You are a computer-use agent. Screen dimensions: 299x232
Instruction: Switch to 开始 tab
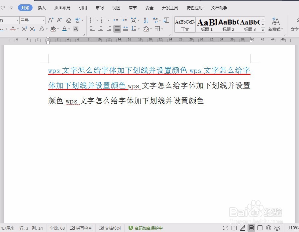[25, 8]
